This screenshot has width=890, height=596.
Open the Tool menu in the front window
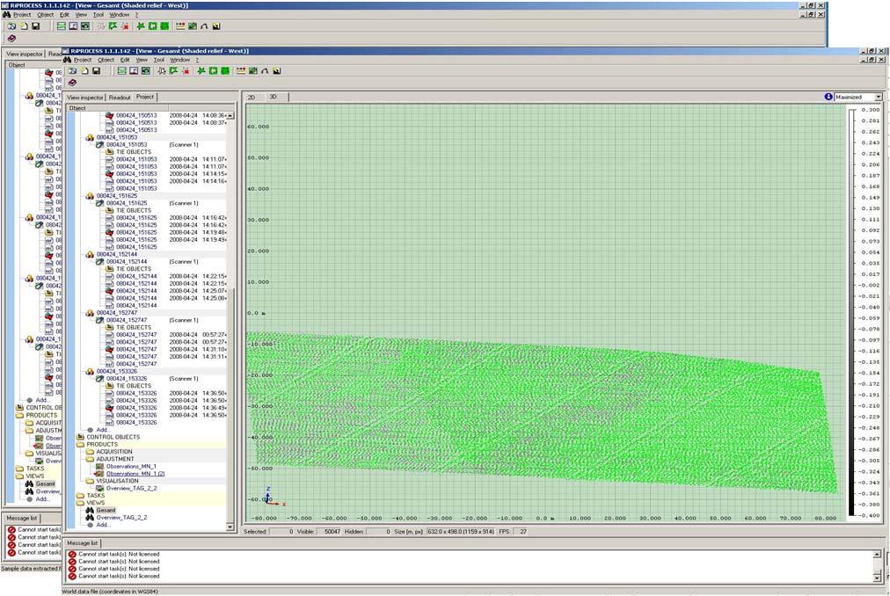tap(159, 60)
